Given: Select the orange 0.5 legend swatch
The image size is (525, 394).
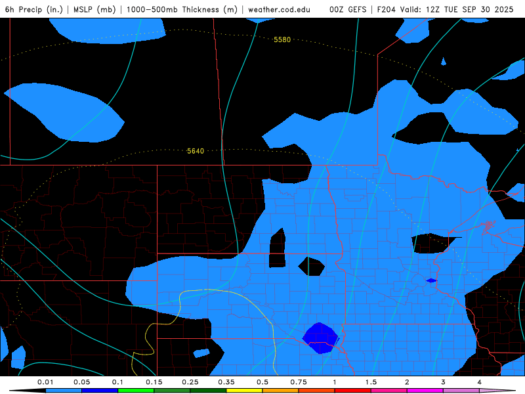Looking at the screenshot, I should tap(281, 391).
